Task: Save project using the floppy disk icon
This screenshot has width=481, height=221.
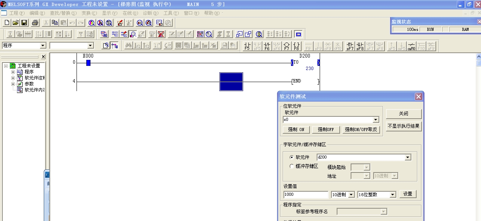Action: tap(24, 23)
